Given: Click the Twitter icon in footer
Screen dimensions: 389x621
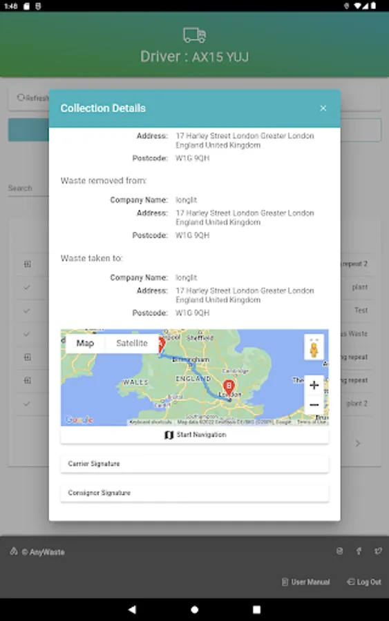Looking at the screenshot, I should click(x=378, y=551).
